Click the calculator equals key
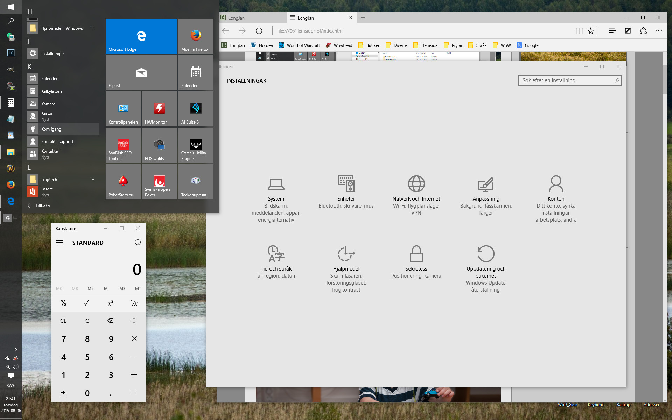Viewport: 672px width, 420px height. [x=134, y=393]
